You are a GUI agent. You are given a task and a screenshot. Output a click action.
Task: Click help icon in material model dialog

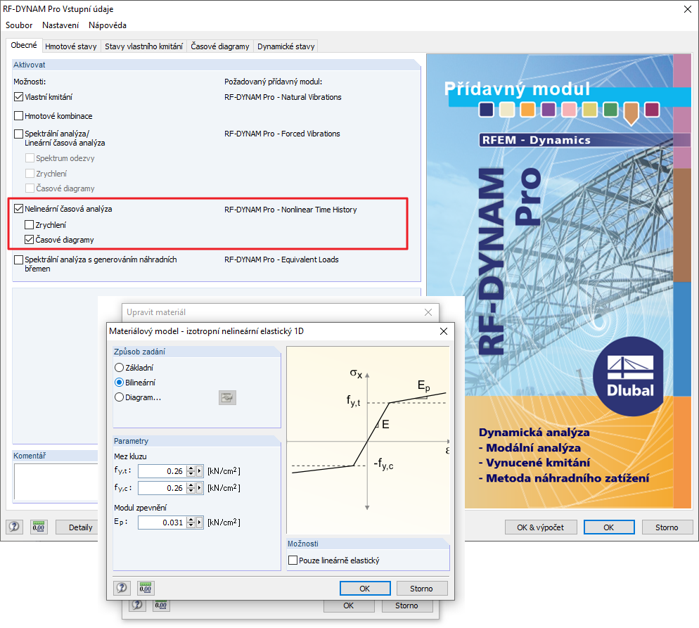(x=122, y=588)
